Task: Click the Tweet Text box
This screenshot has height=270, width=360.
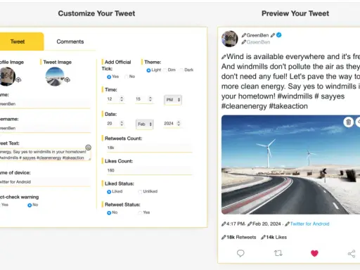Action: [x=45, y=155]
